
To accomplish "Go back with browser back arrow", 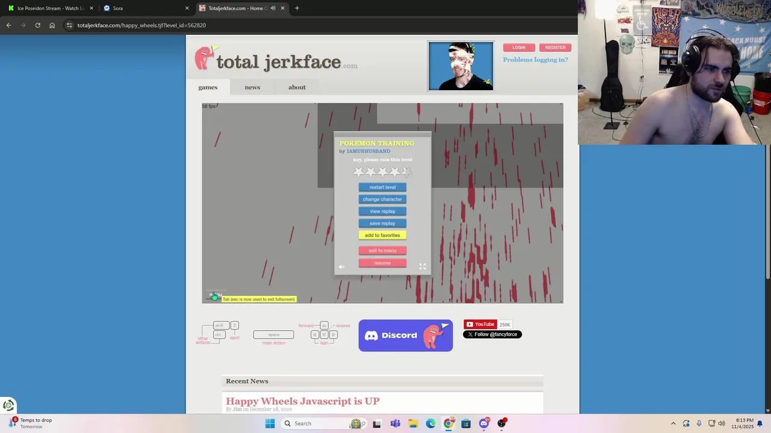I will click(8, 25).
